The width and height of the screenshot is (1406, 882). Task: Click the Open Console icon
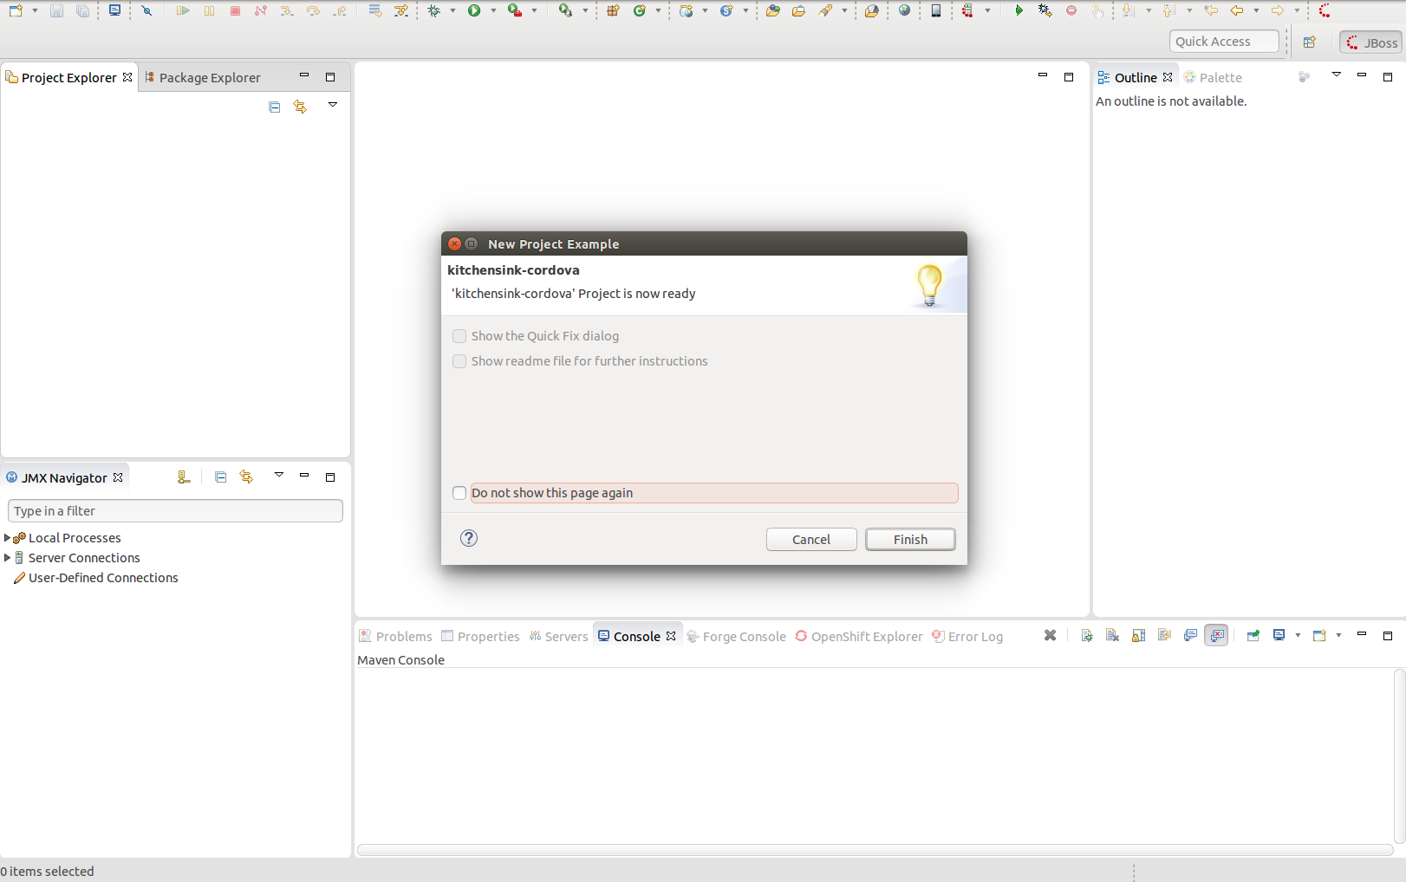1319,636
